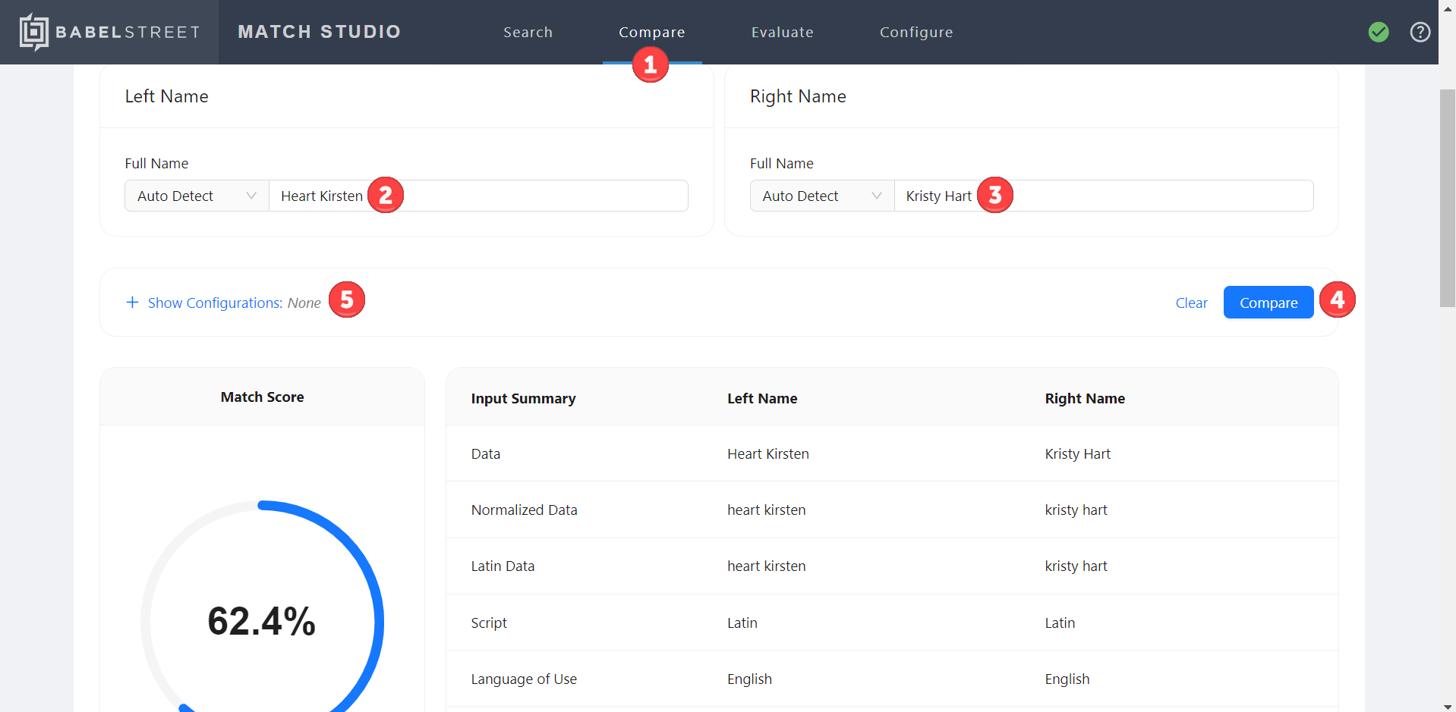Click the Language of Use row label
Screen dimensions: 1456x712
pyautogui.click(x=524, y=679)
